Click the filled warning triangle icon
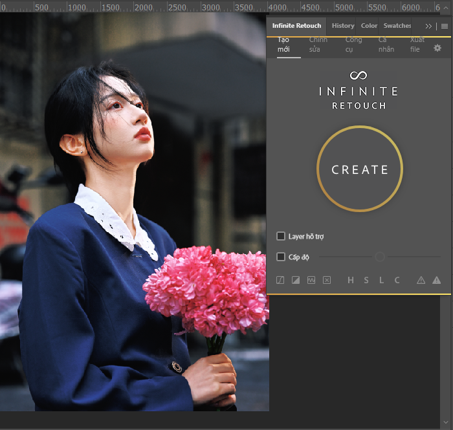This screenshot has height=430, width=453. pos(436,280)
